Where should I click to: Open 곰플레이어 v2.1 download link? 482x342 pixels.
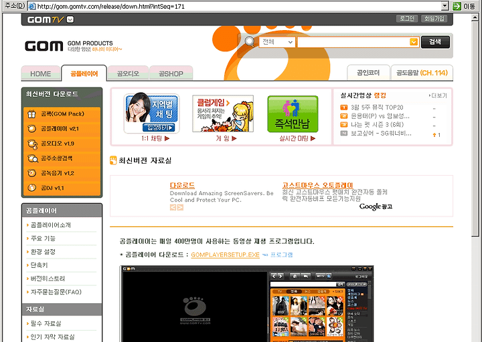[60, 129]
